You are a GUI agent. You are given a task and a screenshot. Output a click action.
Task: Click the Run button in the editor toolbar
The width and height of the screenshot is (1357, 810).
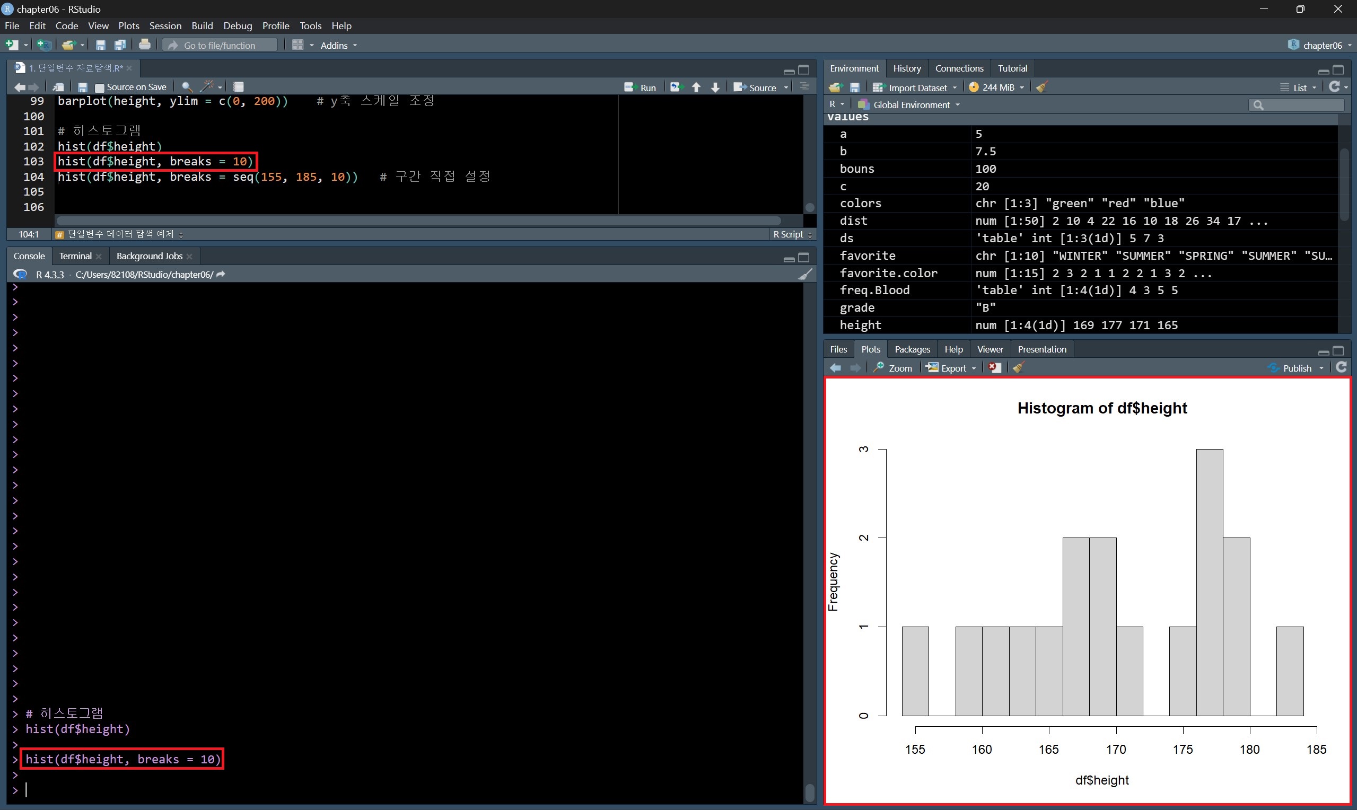(x=641, y=87)
